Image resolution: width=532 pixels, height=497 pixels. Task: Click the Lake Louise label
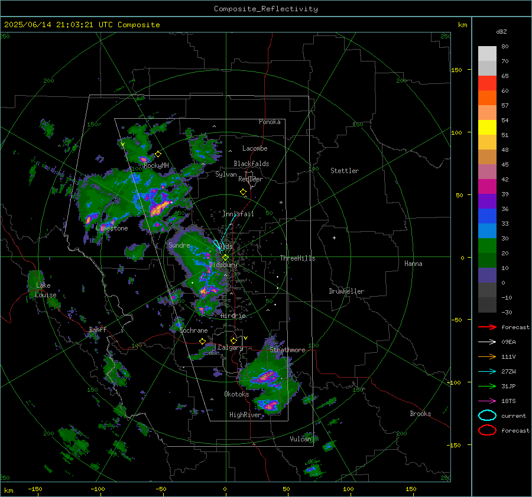click(x=46, y=290)
